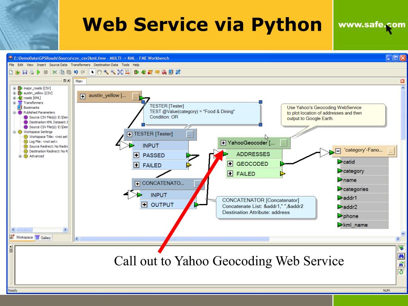Switch to the Gallery tab

[43, 237]
